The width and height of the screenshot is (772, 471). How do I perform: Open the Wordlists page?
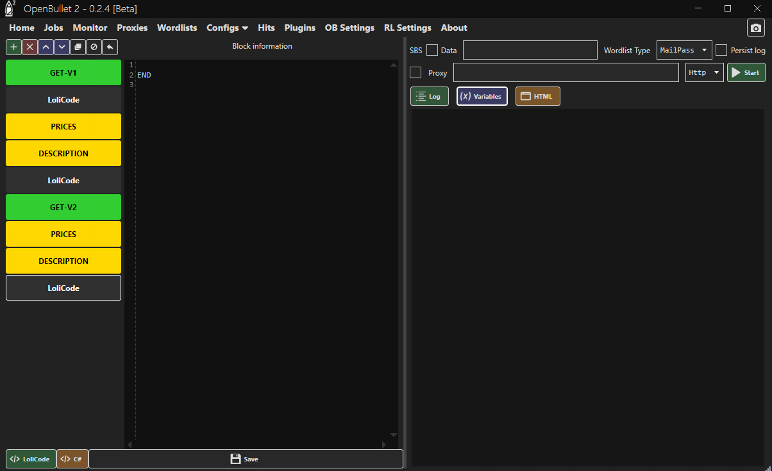pos(177,28)
